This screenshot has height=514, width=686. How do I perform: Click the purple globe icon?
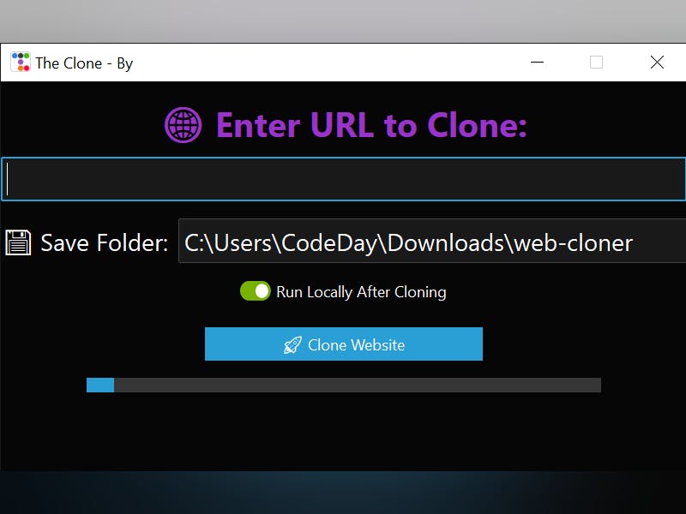coord(184,125)
